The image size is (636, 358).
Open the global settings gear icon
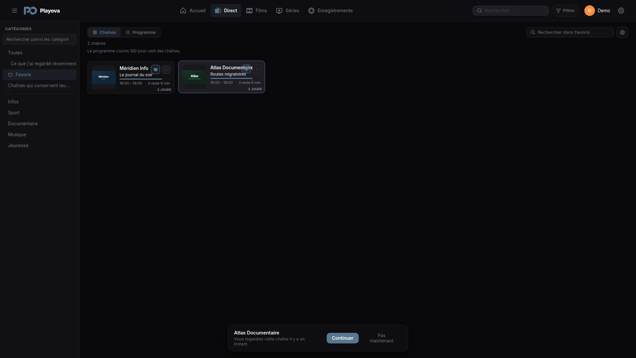[x=621, y=11]
